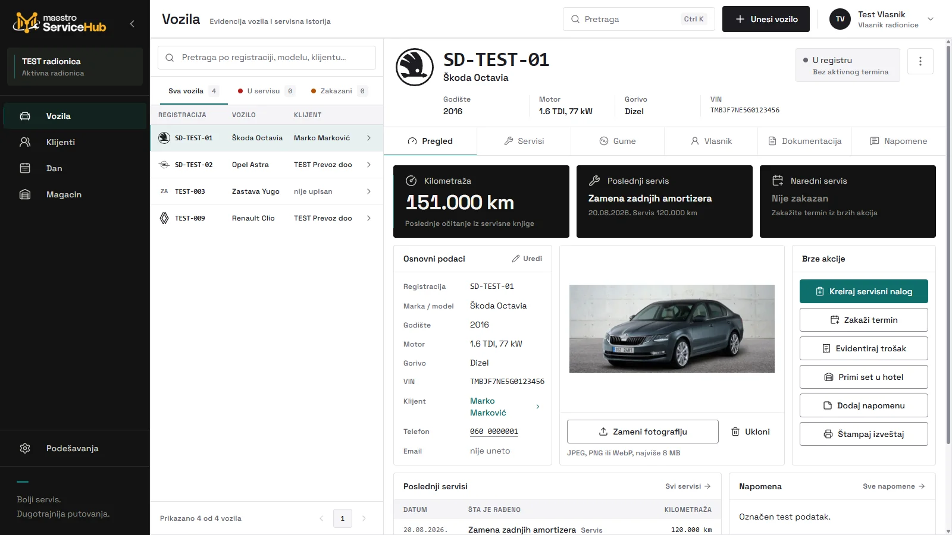Open Podešavanja settings
Image resolution: width=952 pixels, height=535 pixels.
click(x=75, y=448)
